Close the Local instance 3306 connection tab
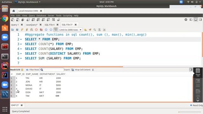 [x=41, y=11]
